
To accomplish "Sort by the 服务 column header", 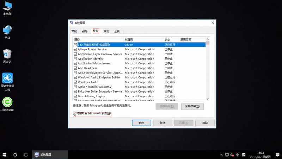I will tap(98, 39).
